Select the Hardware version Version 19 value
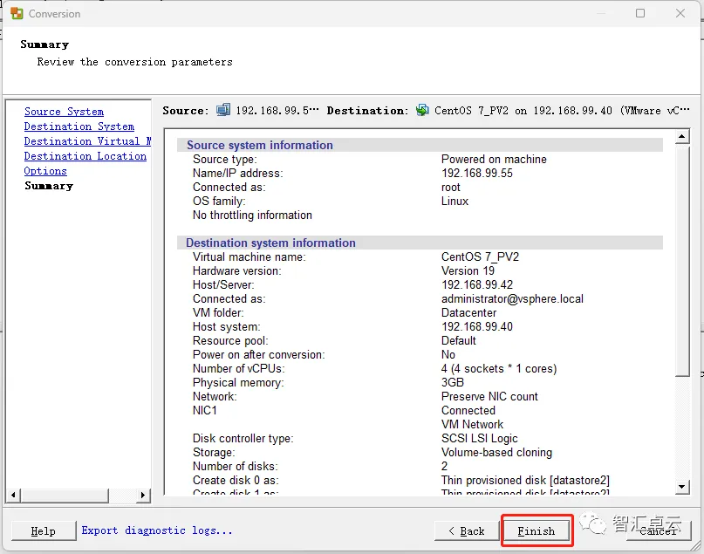 (468, 270)
